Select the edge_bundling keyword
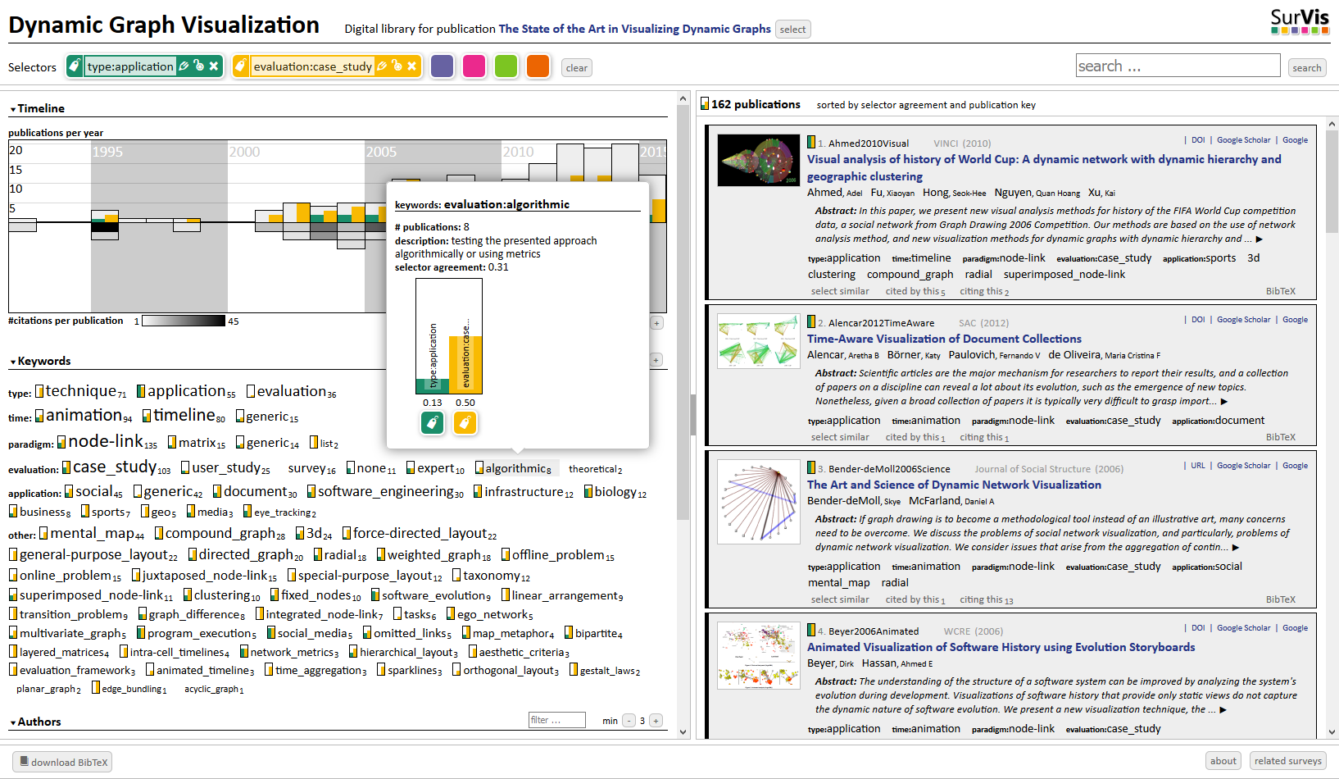The image size is (1339, 779). (x=129, y=689)
